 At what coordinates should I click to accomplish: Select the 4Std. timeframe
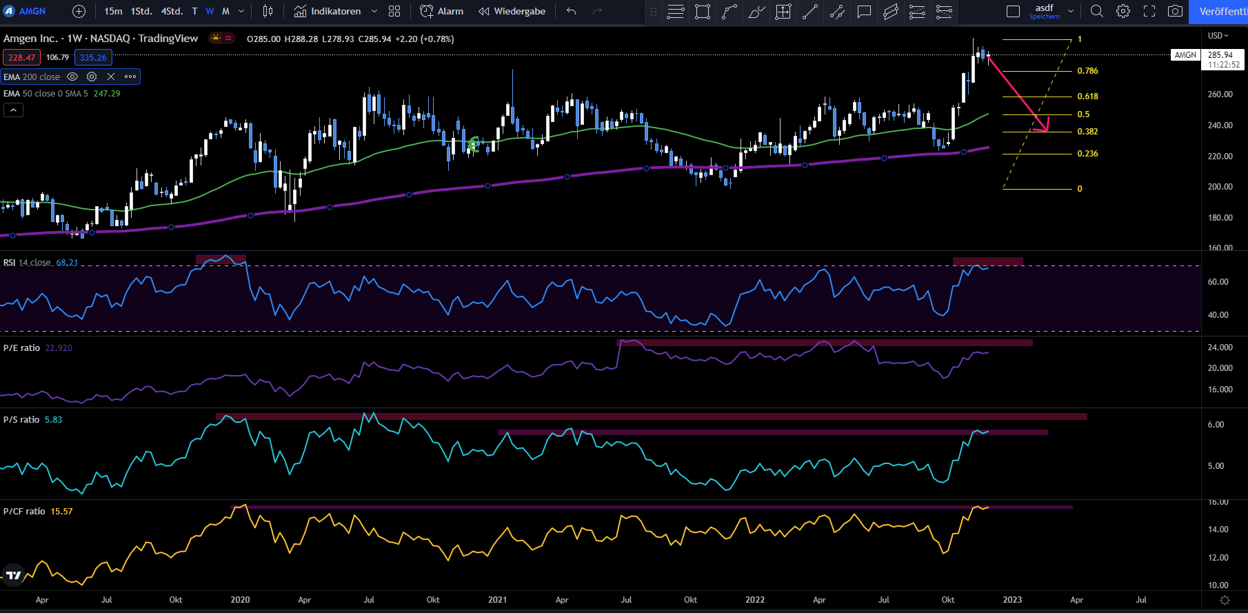pyautogui.click(x=172, y=11)
